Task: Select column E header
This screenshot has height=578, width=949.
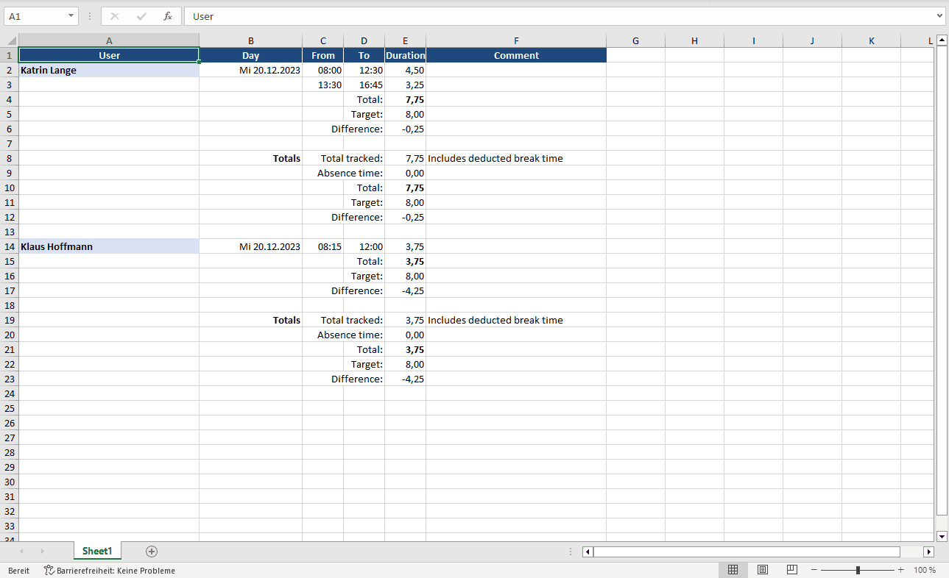Action: pyautogui.click(x=405, y=41)
